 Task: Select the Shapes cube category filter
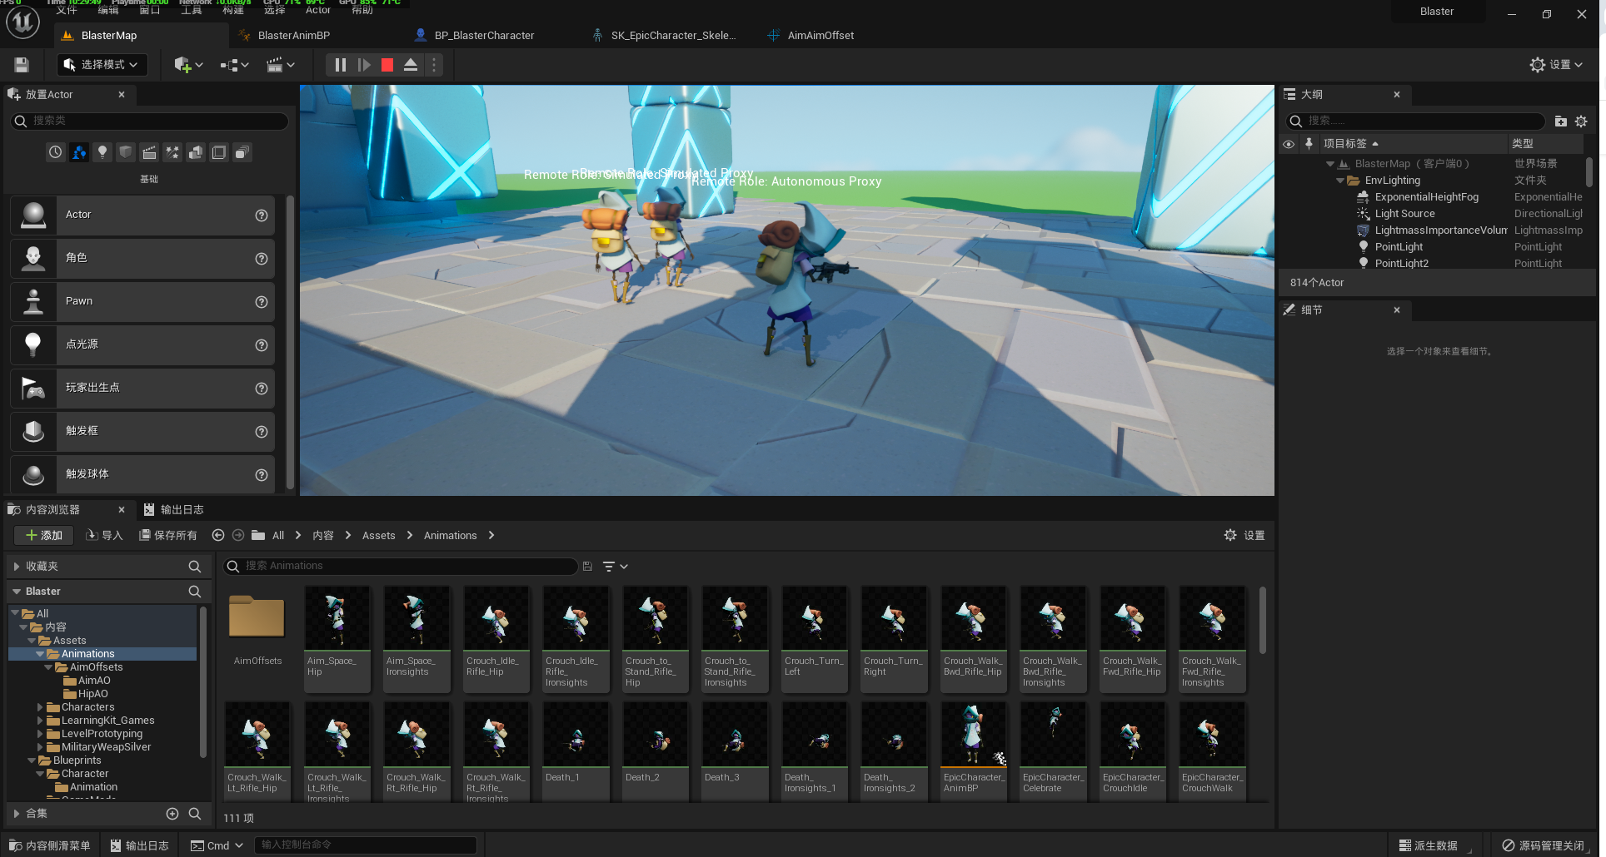(126, 152)
